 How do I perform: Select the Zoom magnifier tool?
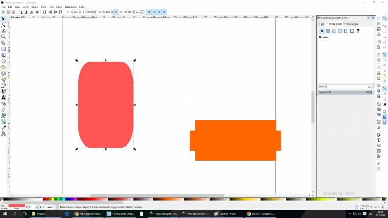coord(3,37)
